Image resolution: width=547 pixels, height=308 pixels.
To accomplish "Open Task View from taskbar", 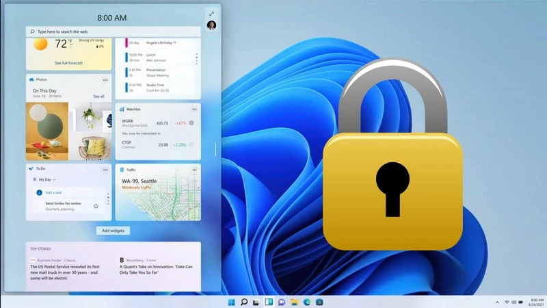I will click(x=256, y=302).
